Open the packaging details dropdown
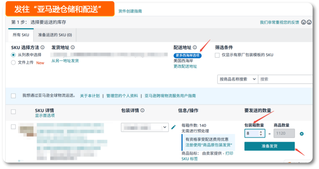 [x=145, y=127]
